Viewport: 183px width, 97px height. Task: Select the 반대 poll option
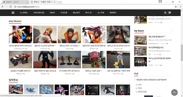click(x=136, y=88)
